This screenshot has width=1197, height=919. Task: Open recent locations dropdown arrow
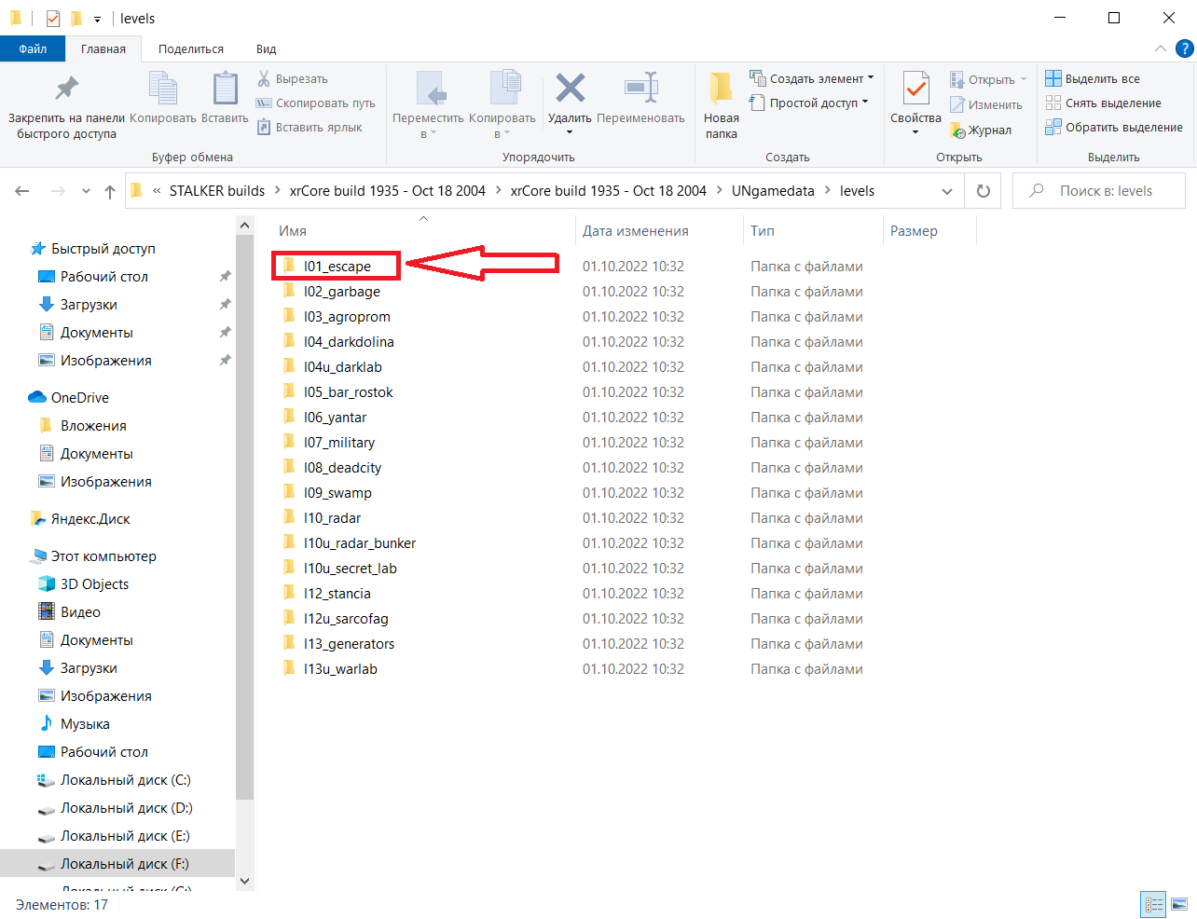coord(86,191)
